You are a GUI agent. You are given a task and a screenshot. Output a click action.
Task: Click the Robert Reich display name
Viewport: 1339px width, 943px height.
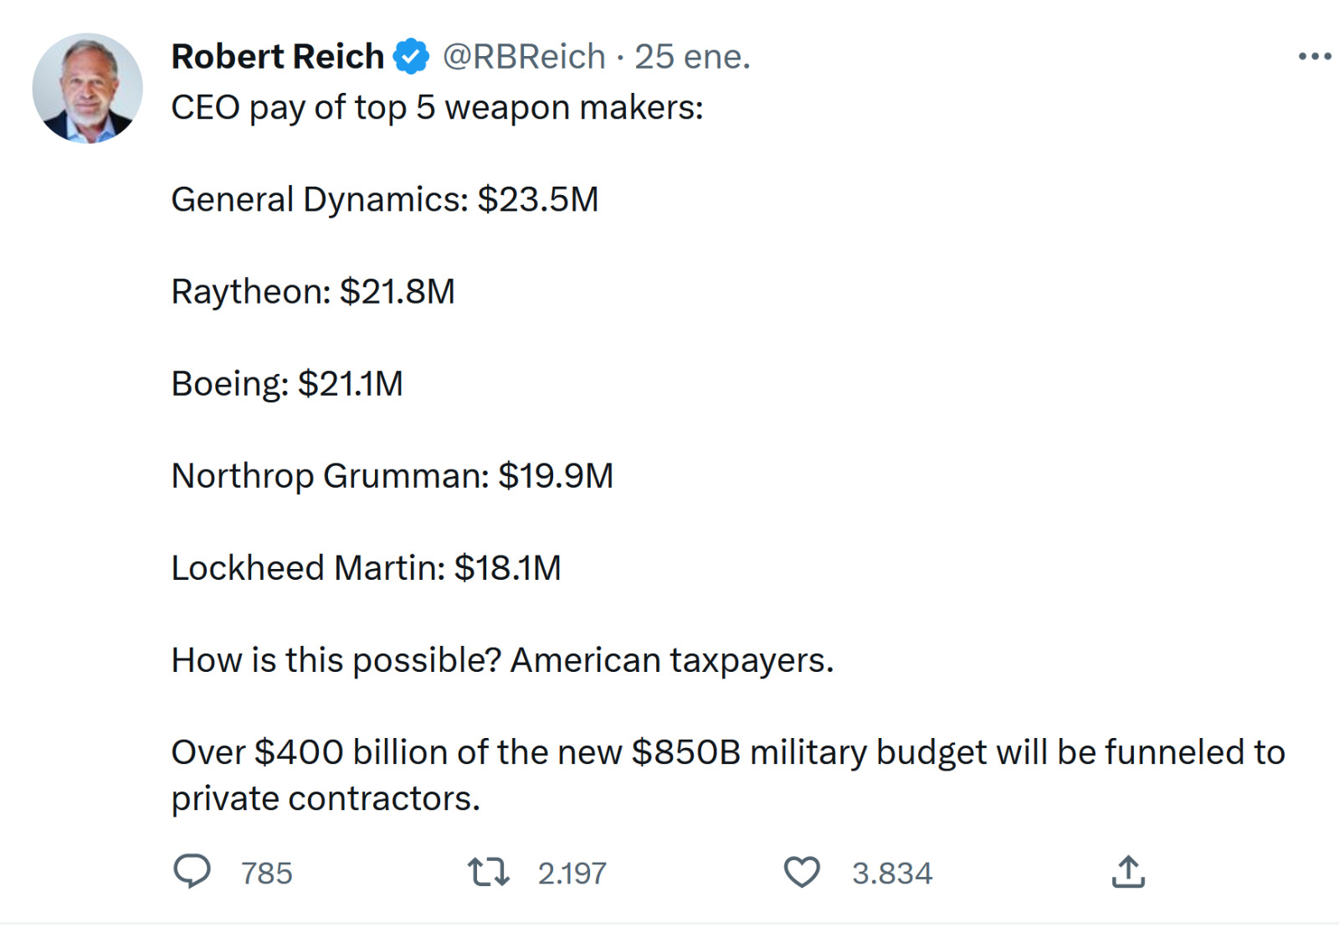pyautogui.click(x=277, y=57)
